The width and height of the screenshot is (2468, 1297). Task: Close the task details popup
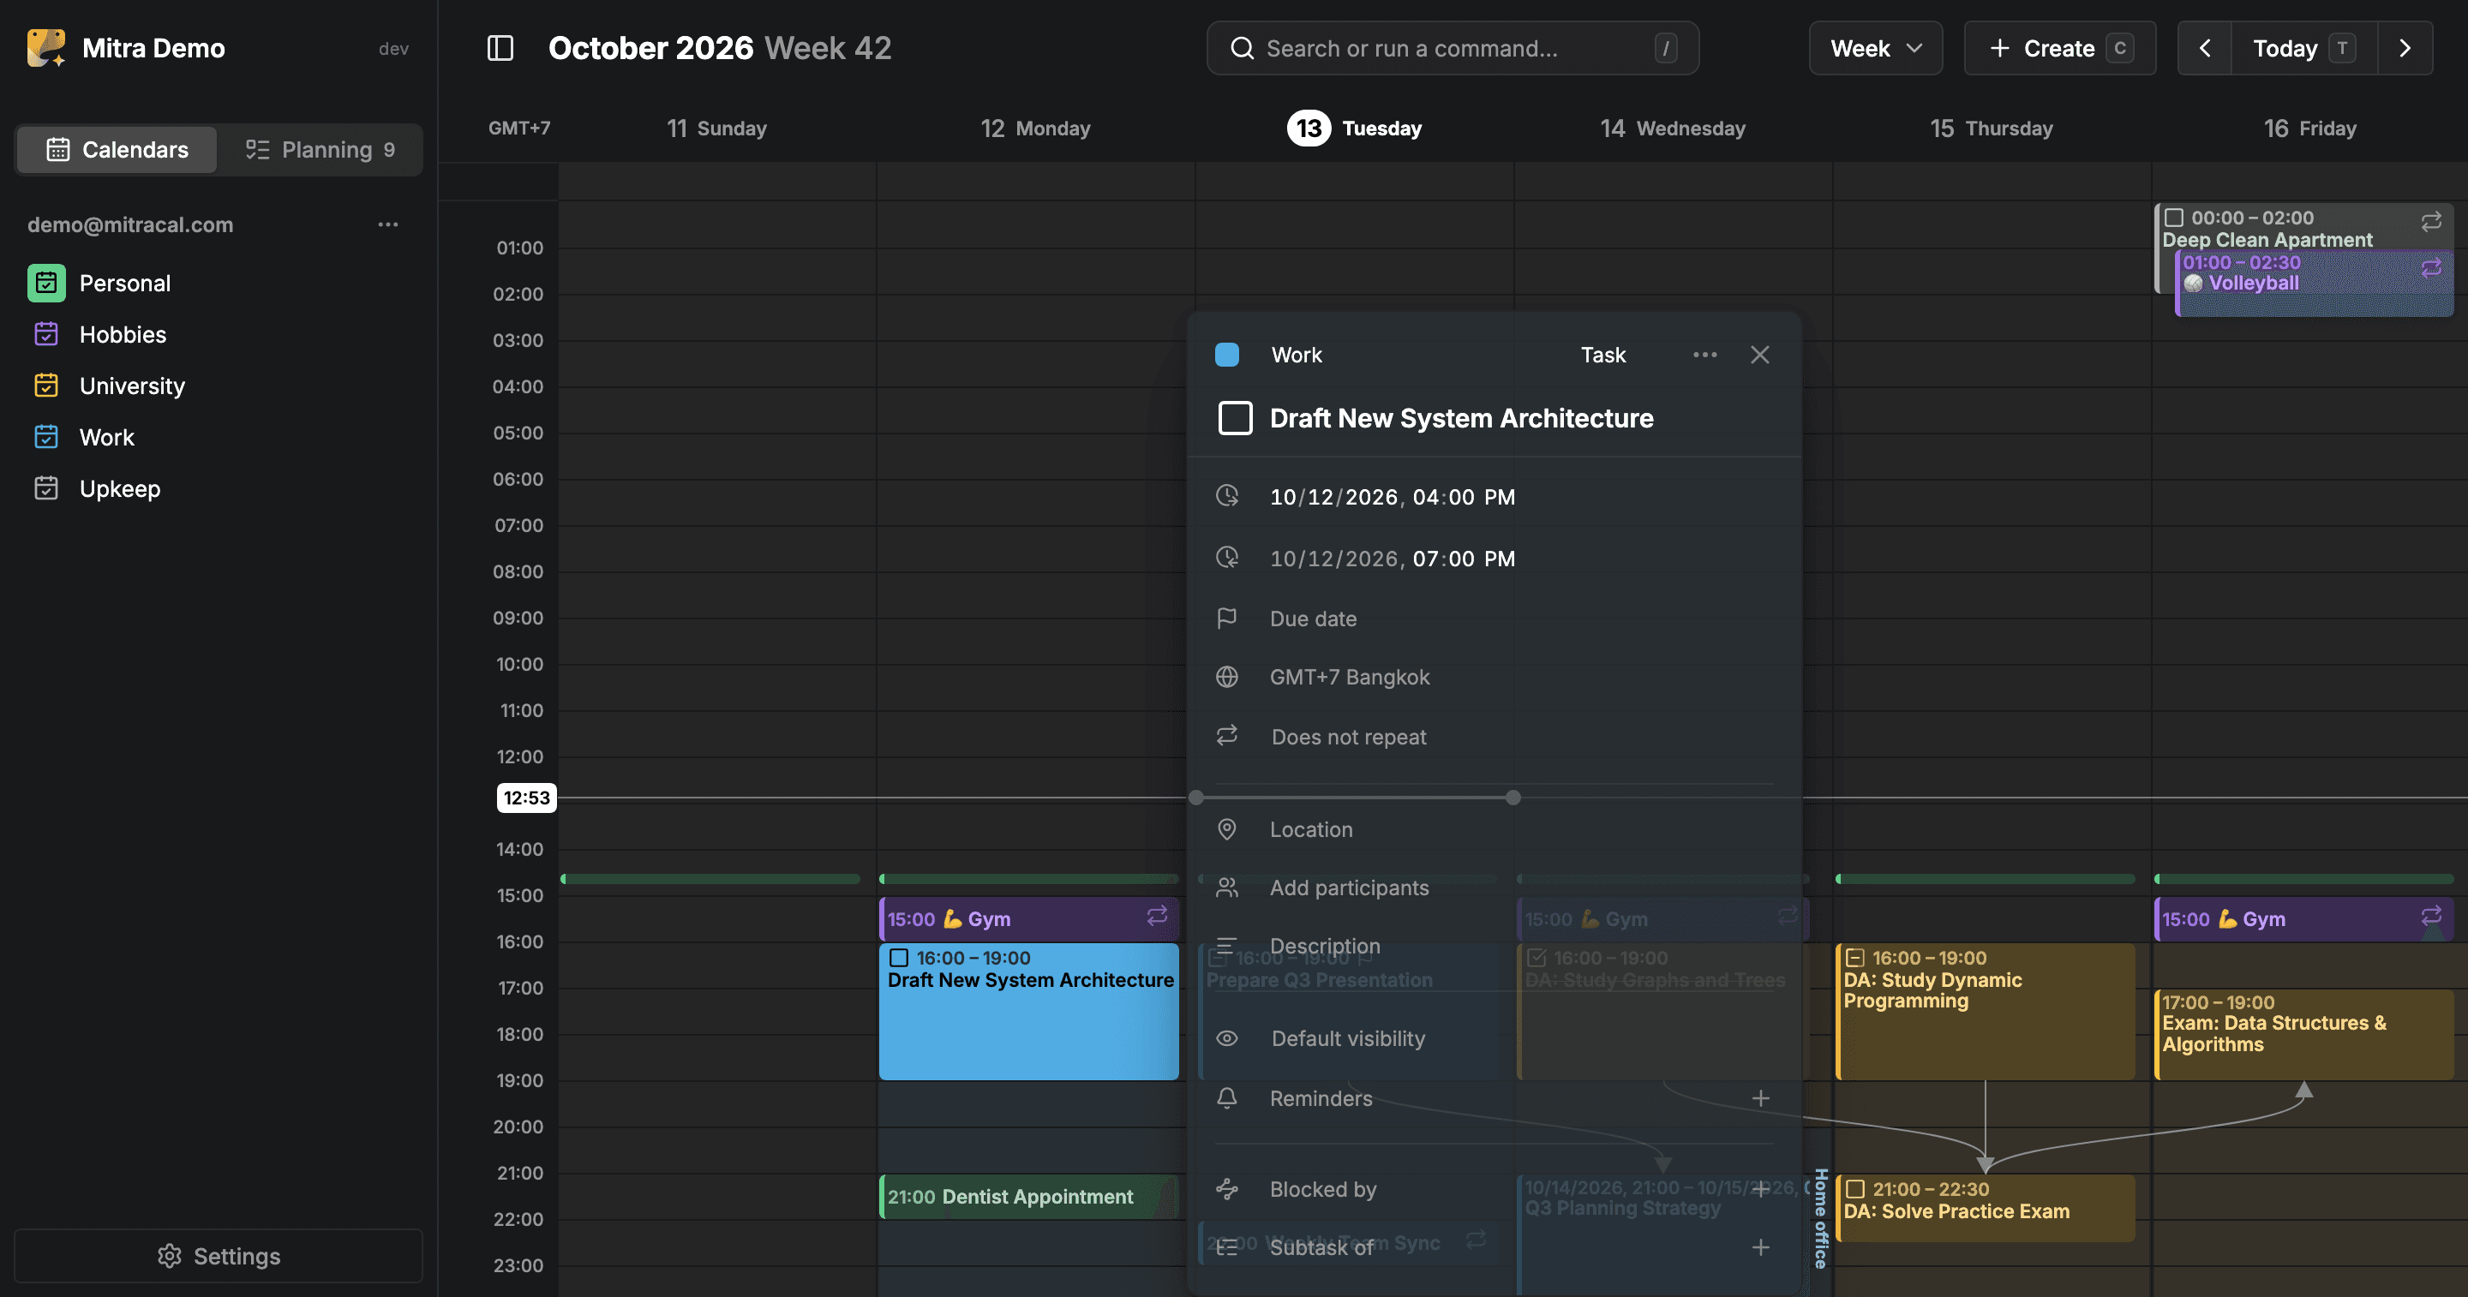pos(1759,355)
